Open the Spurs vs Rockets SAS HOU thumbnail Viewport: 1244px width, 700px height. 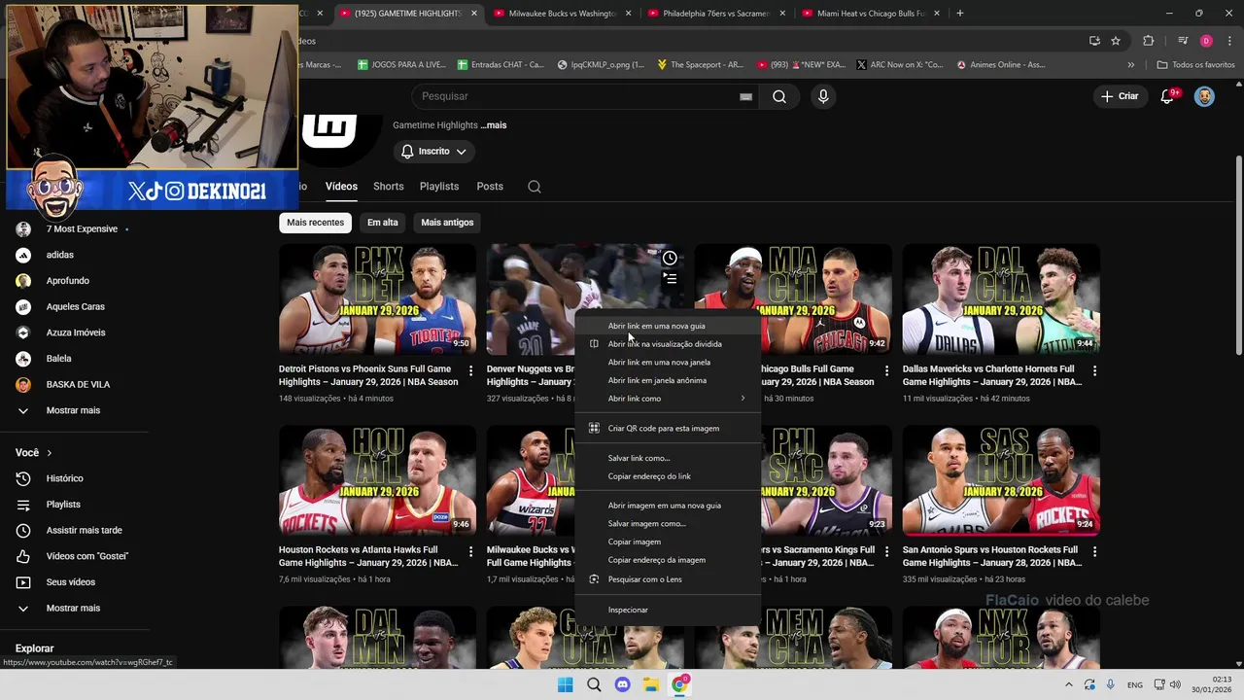pyautogui.click(x=1001, y=480)
